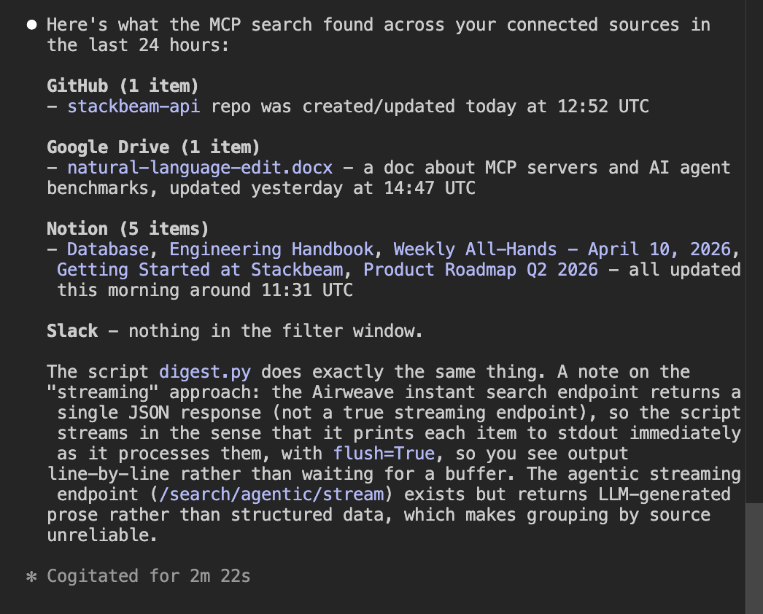
Task: Click the digest.py script reference
Action: coord(205,372)
